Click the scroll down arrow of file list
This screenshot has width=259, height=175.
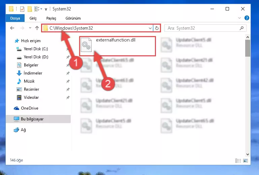(248, 154)
